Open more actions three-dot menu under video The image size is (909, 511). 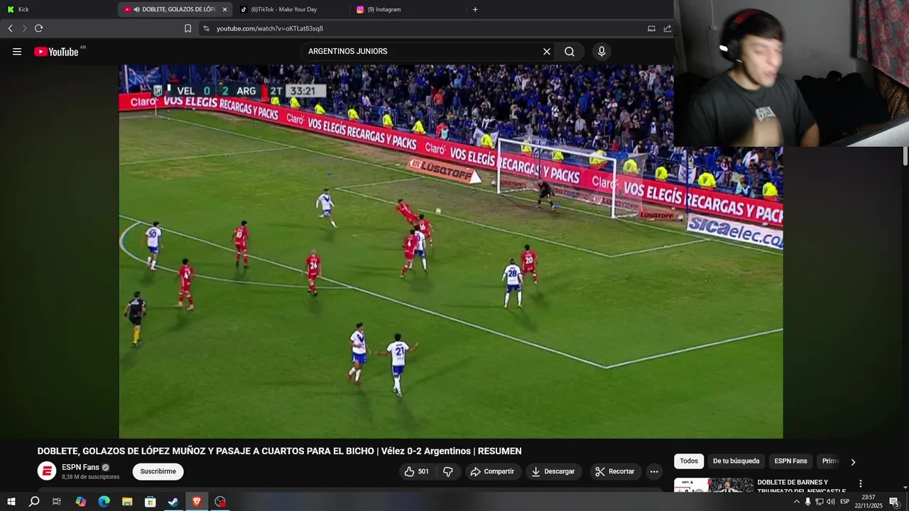pyautogui.click(x=654, y=471)
